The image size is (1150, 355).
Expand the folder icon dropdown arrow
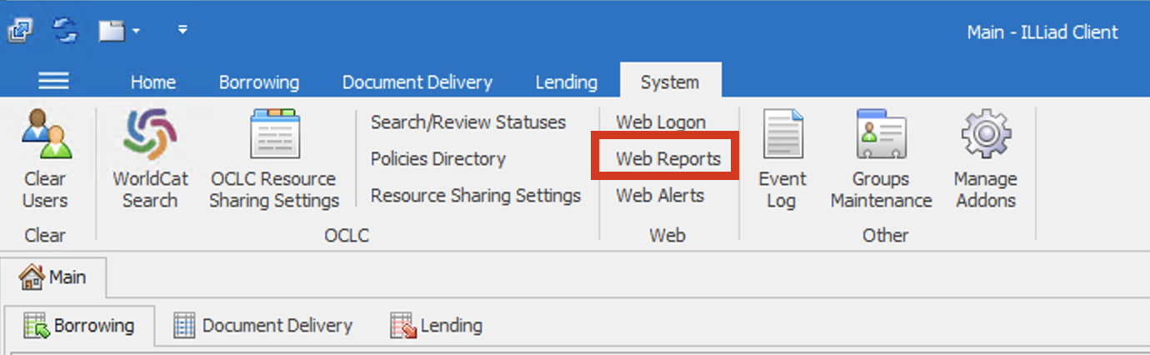click(136, 32)
